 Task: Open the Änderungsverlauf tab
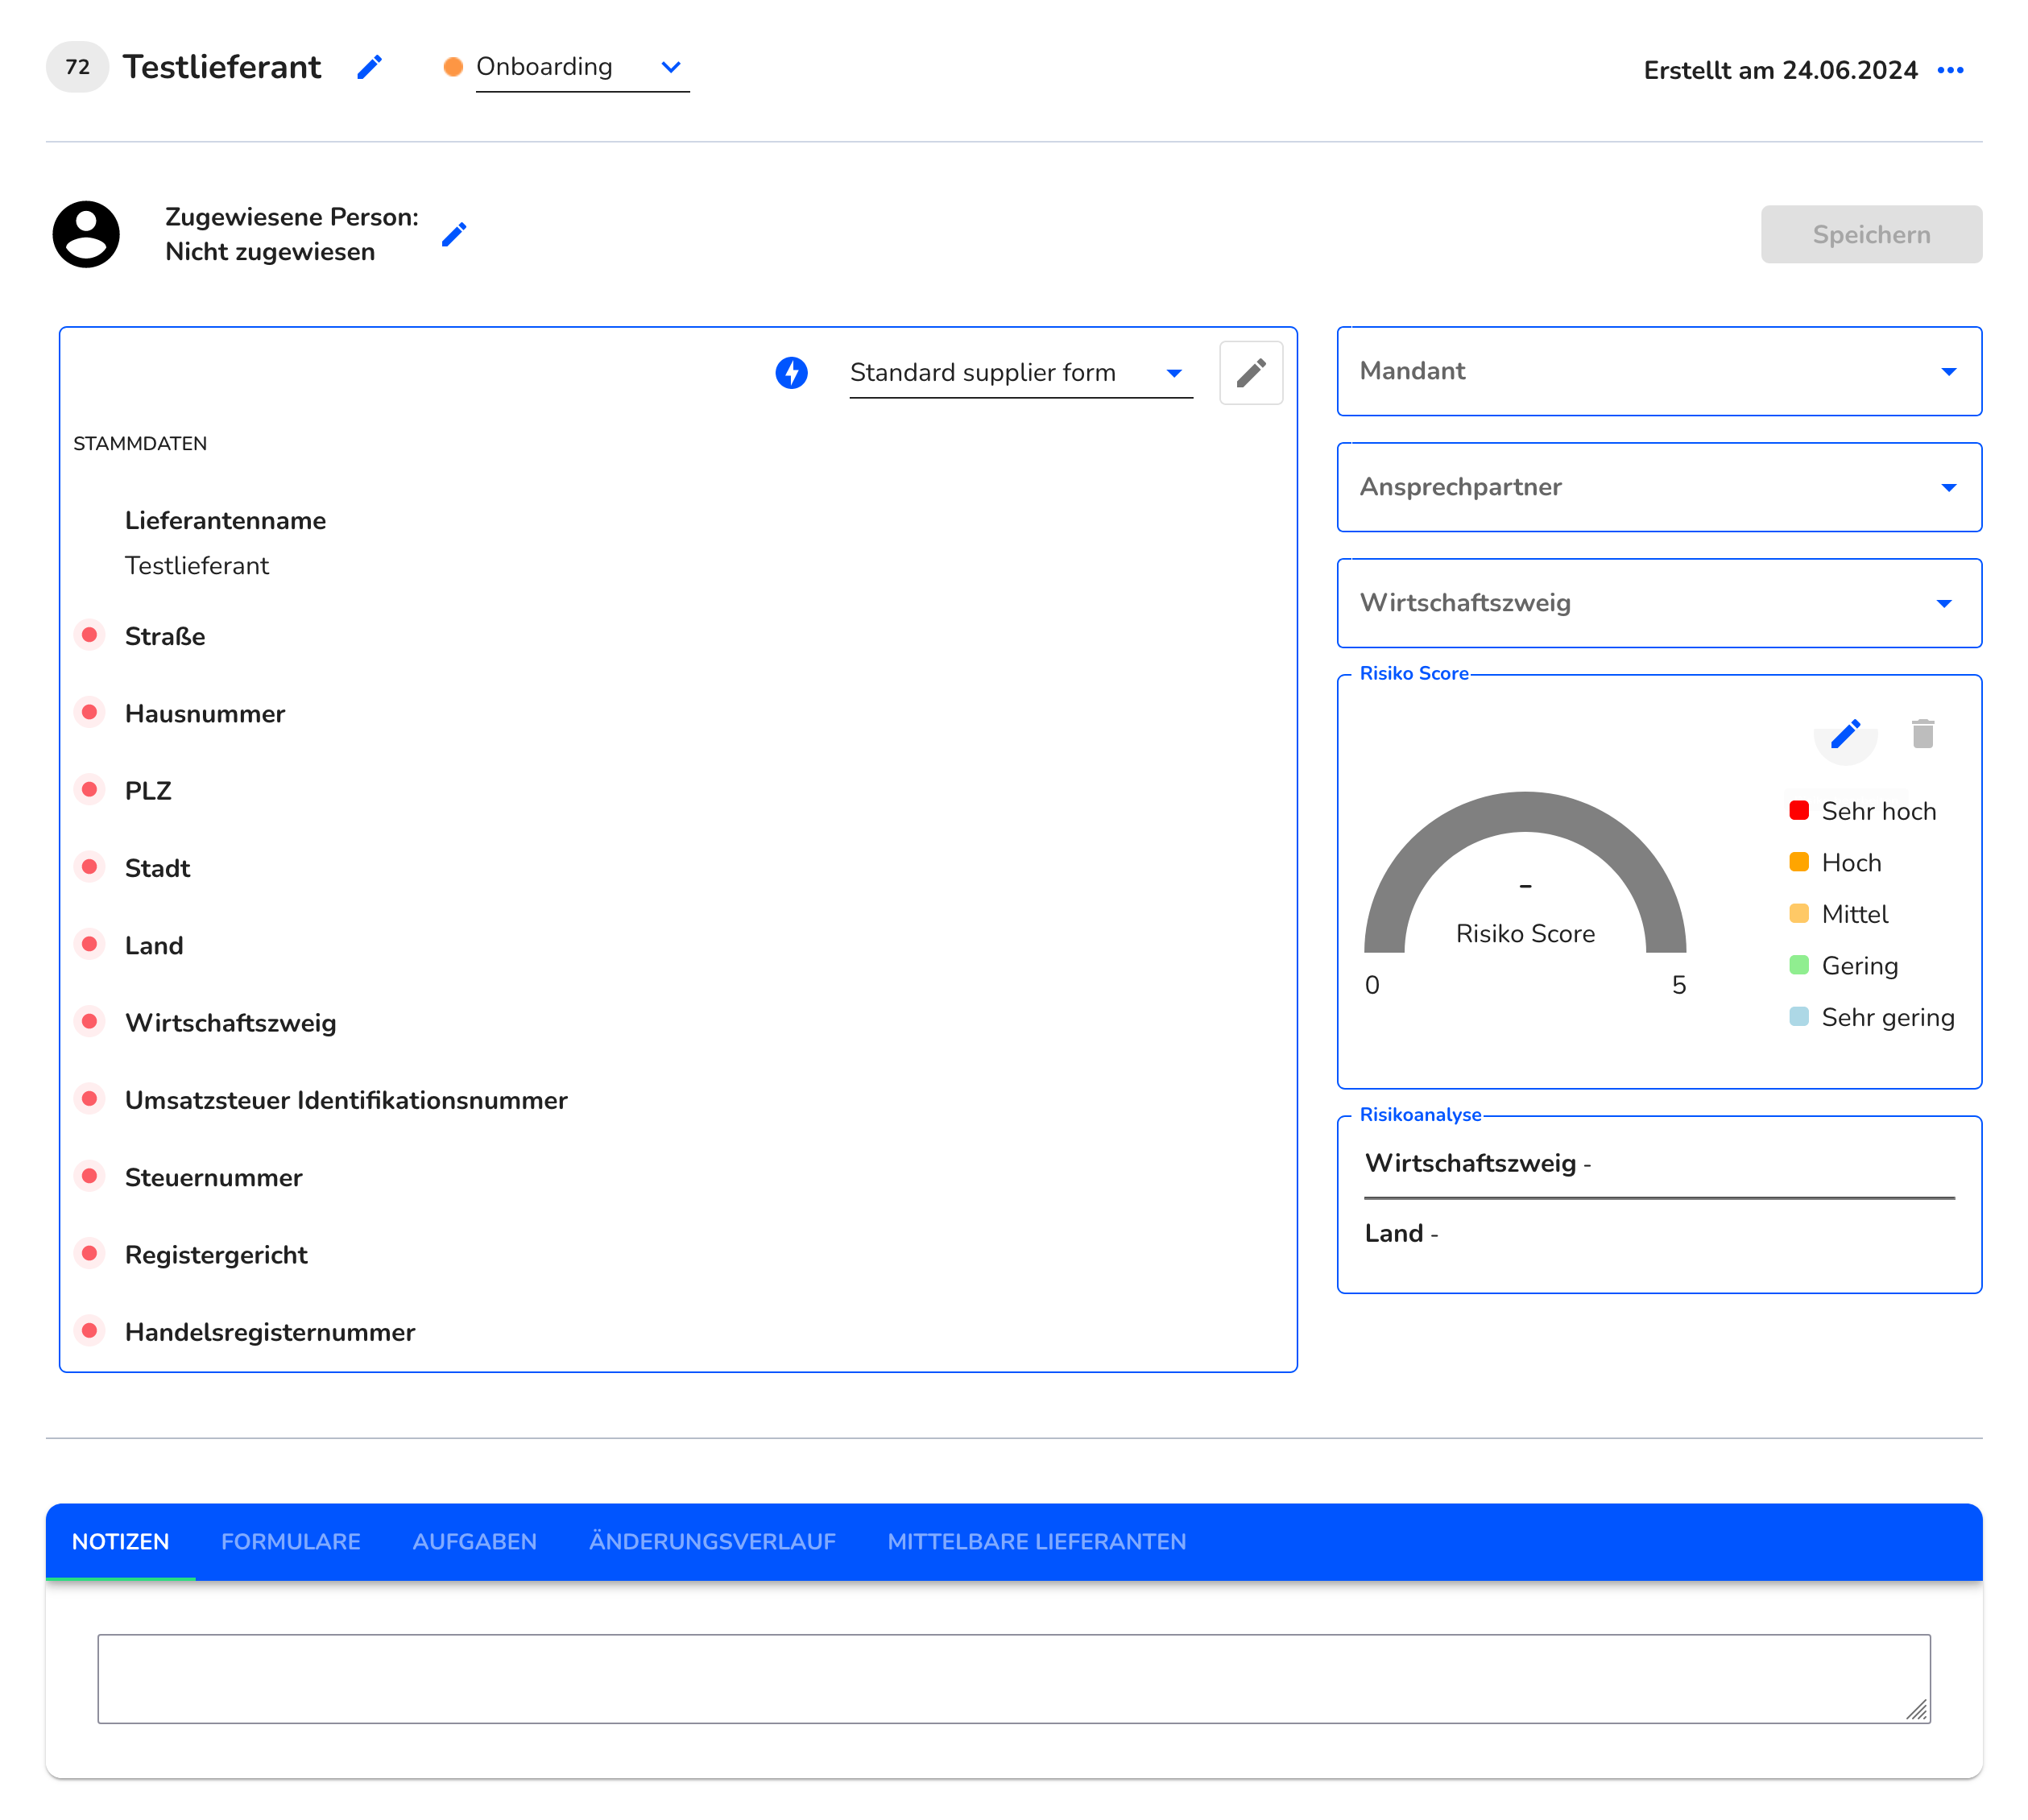[712, 1542]
